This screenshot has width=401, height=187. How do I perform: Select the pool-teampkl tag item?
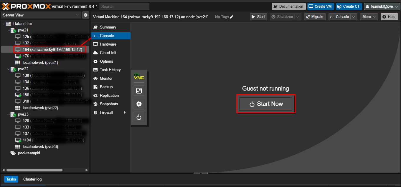click(x=29, y=153)
